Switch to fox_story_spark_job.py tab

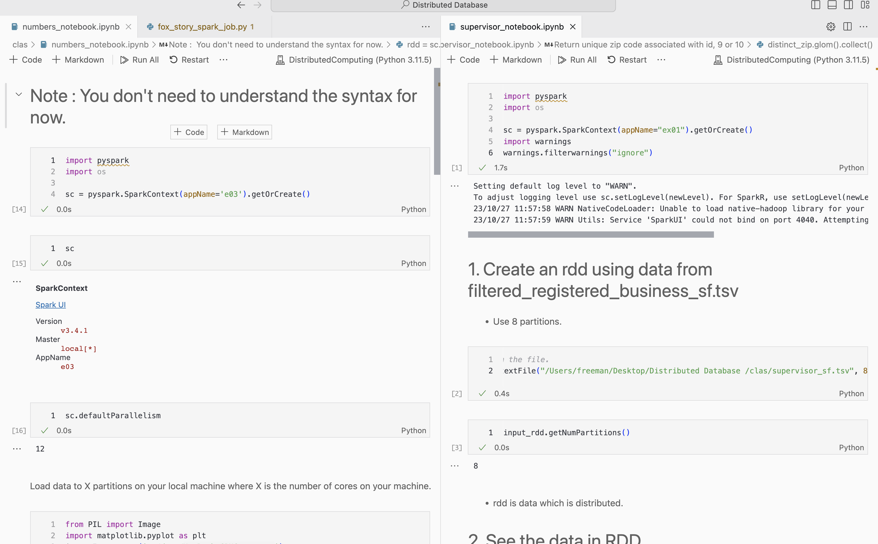pyautogui.click(x=202, y=27)
